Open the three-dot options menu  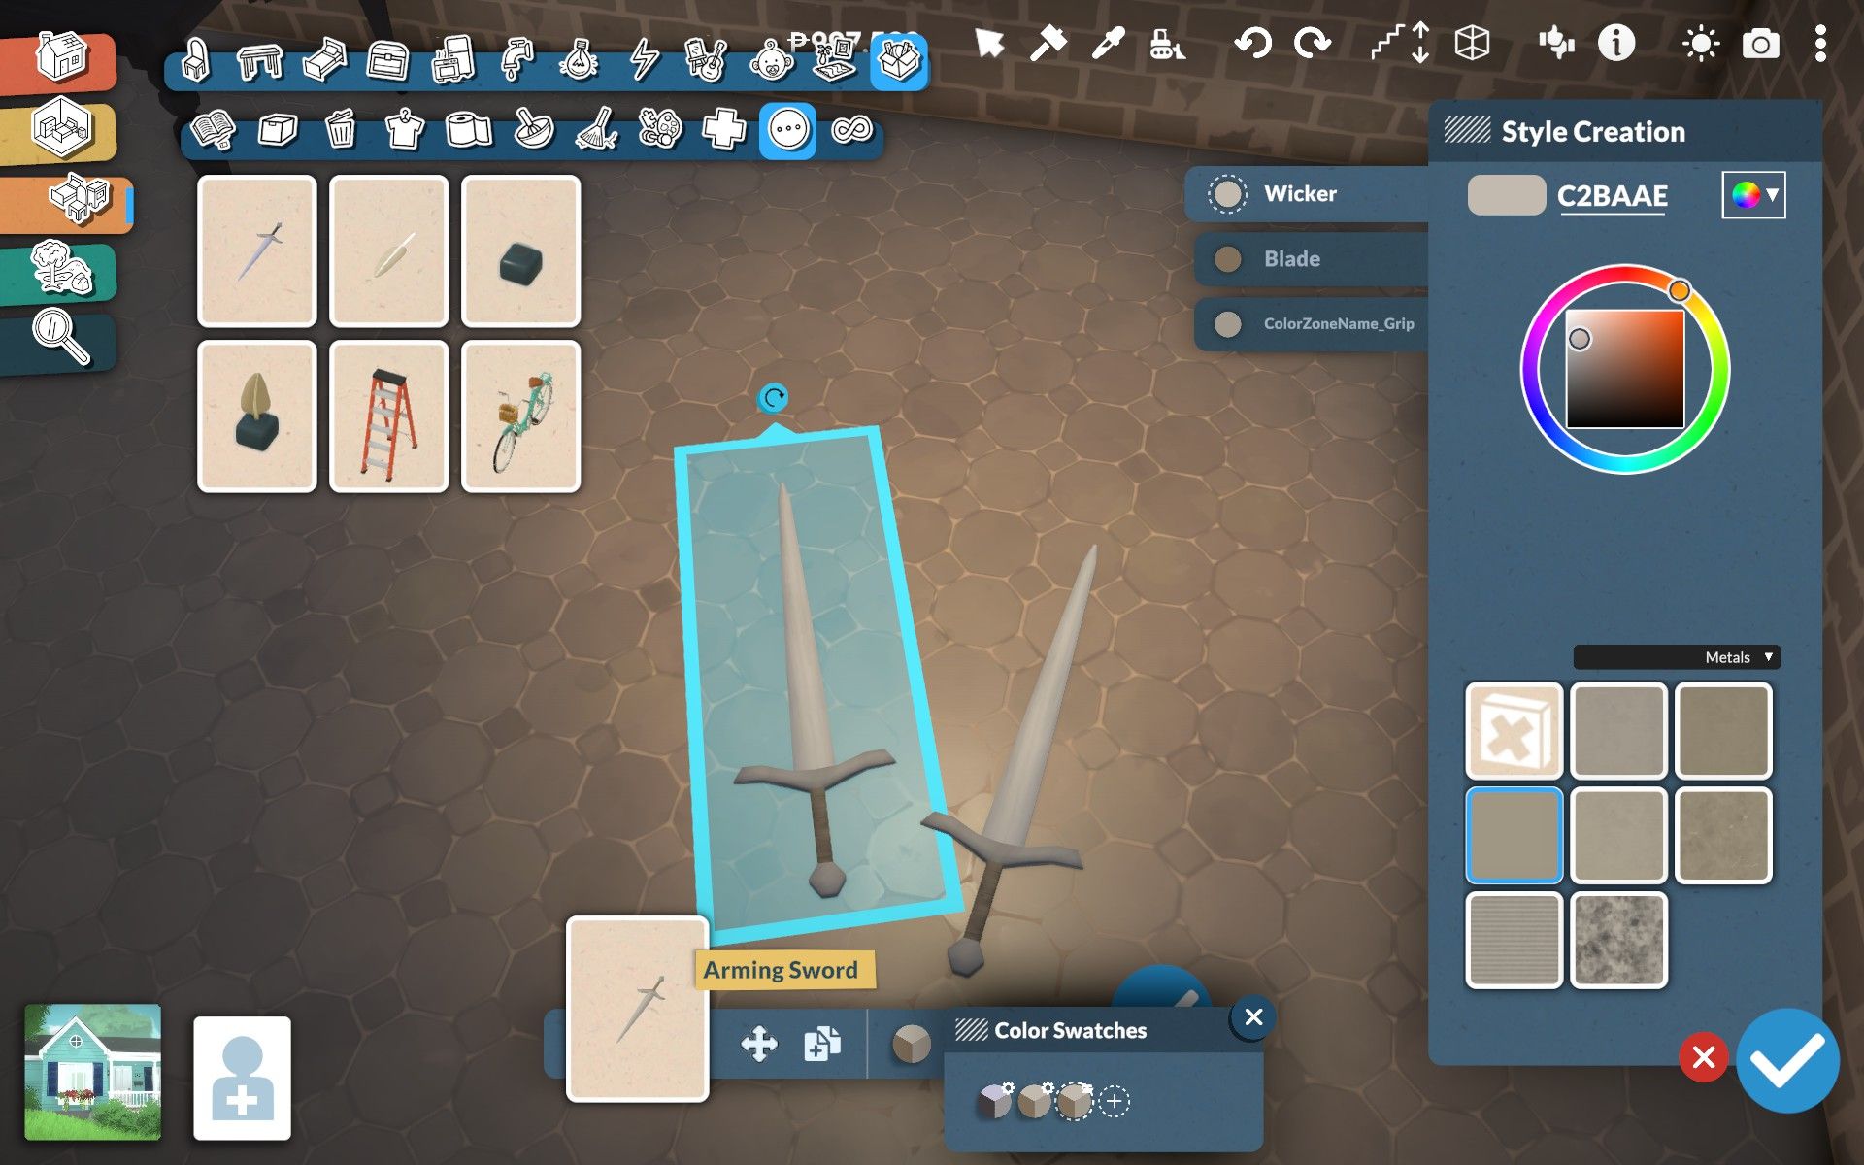[x=1820, y=44]
